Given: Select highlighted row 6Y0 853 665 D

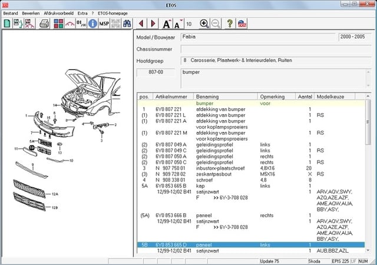Looking at the screenshot, I should tap(251, 245).
